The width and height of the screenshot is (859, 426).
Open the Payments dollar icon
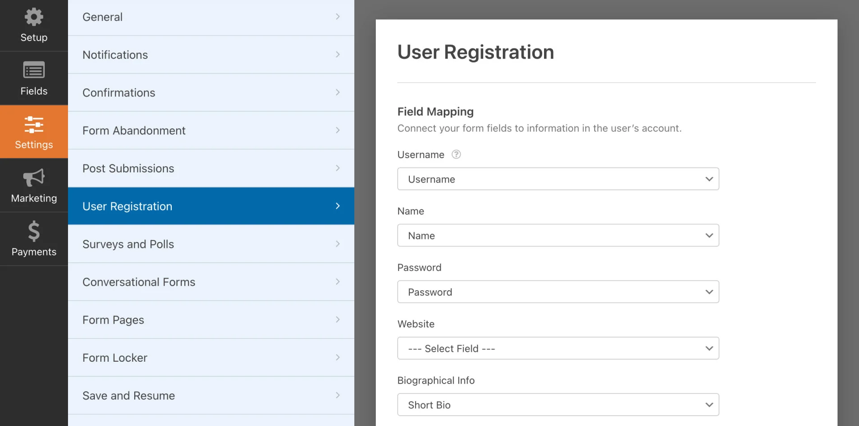[34, 231]
